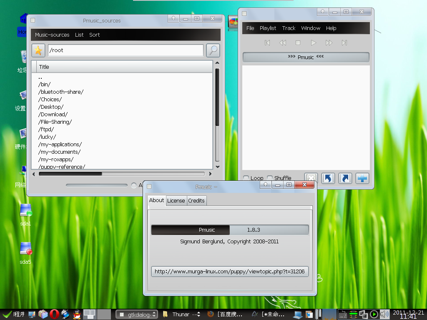Click the skip to next track button

coord(344,43)
